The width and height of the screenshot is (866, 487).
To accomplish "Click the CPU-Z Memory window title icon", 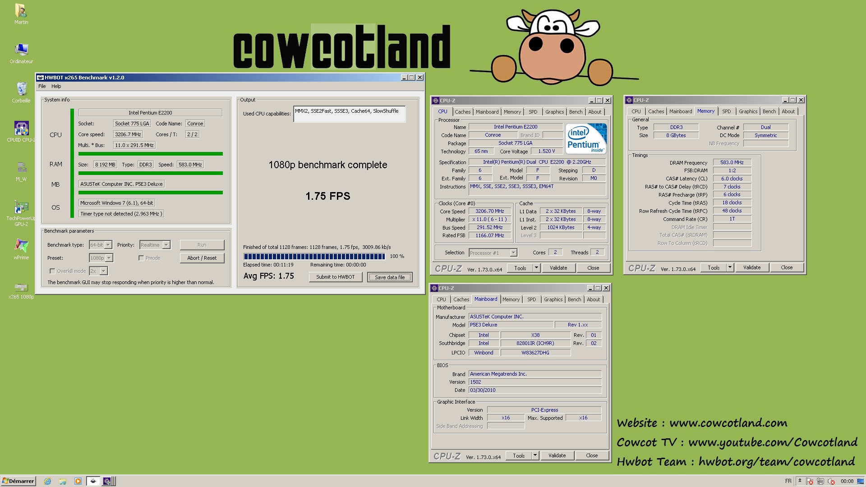I will click(x=630, y=100).
